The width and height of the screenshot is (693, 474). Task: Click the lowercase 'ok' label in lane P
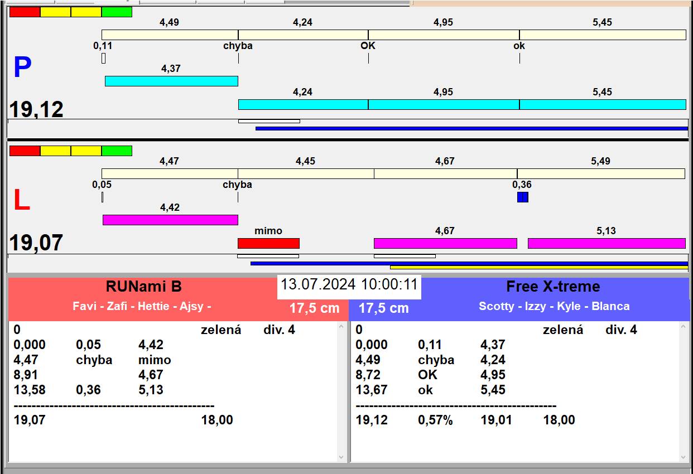[519, 46]
